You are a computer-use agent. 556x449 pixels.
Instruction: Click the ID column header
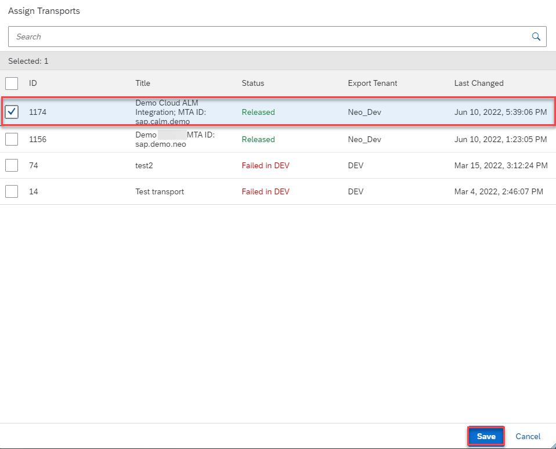[33, 84]
